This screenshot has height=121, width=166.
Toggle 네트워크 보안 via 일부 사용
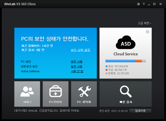pos(77,66)
